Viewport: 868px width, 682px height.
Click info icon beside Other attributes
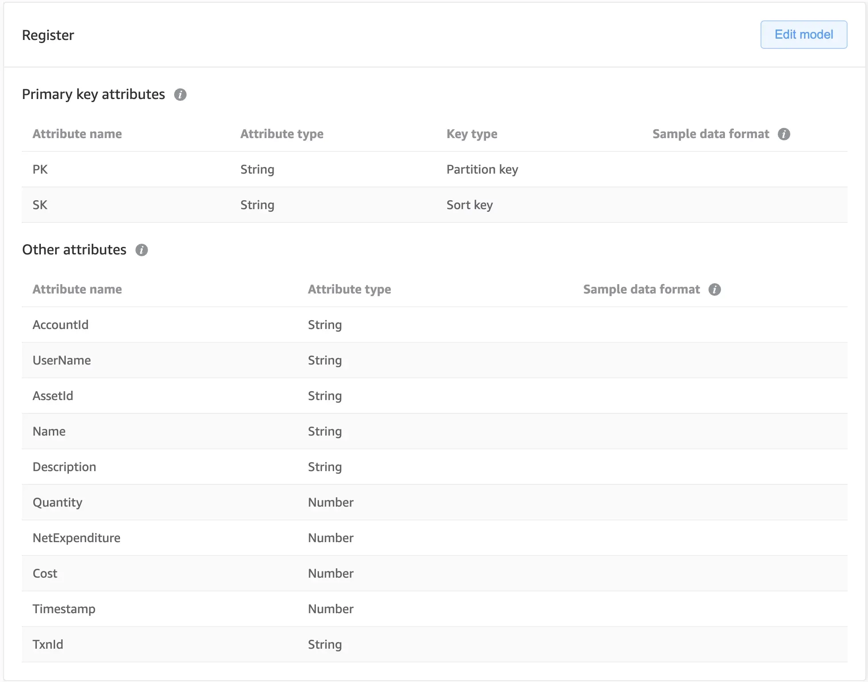click(141, 250)
